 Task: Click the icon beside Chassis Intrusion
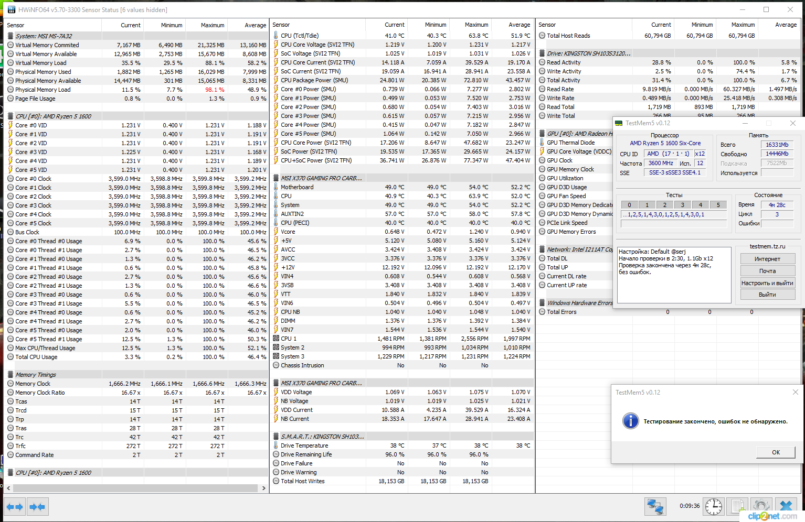click(x=276, y=365)
